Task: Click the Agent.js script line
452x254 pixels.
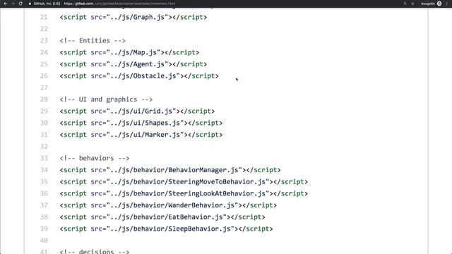Action: click(133, 64)
